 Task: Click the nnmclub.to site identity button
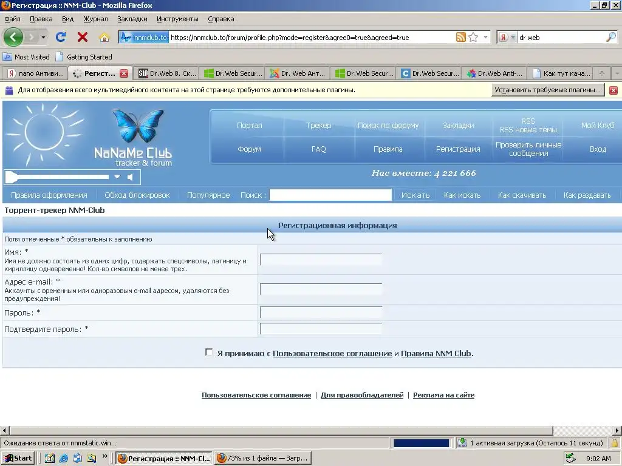[x=144, y=37]
